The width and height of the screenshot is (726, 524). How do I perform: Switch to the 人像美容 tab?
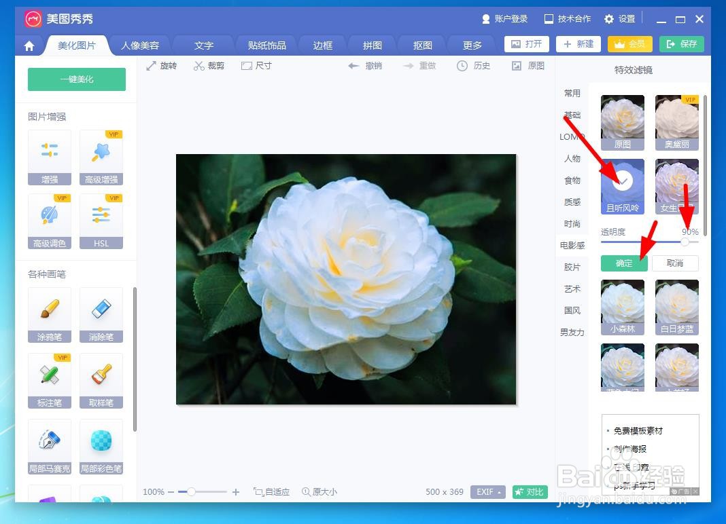140,45
